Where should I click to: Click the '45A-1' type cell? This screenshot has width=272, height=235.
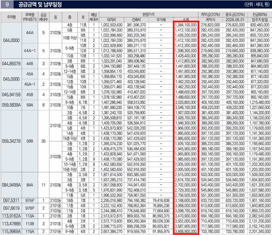[30, 84]
